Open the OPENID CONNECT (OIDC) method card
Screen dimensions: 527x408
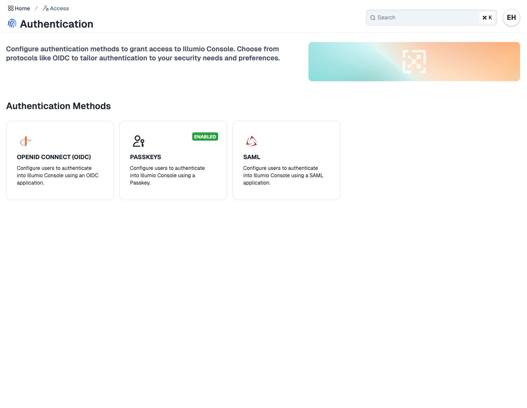point(60,160)
